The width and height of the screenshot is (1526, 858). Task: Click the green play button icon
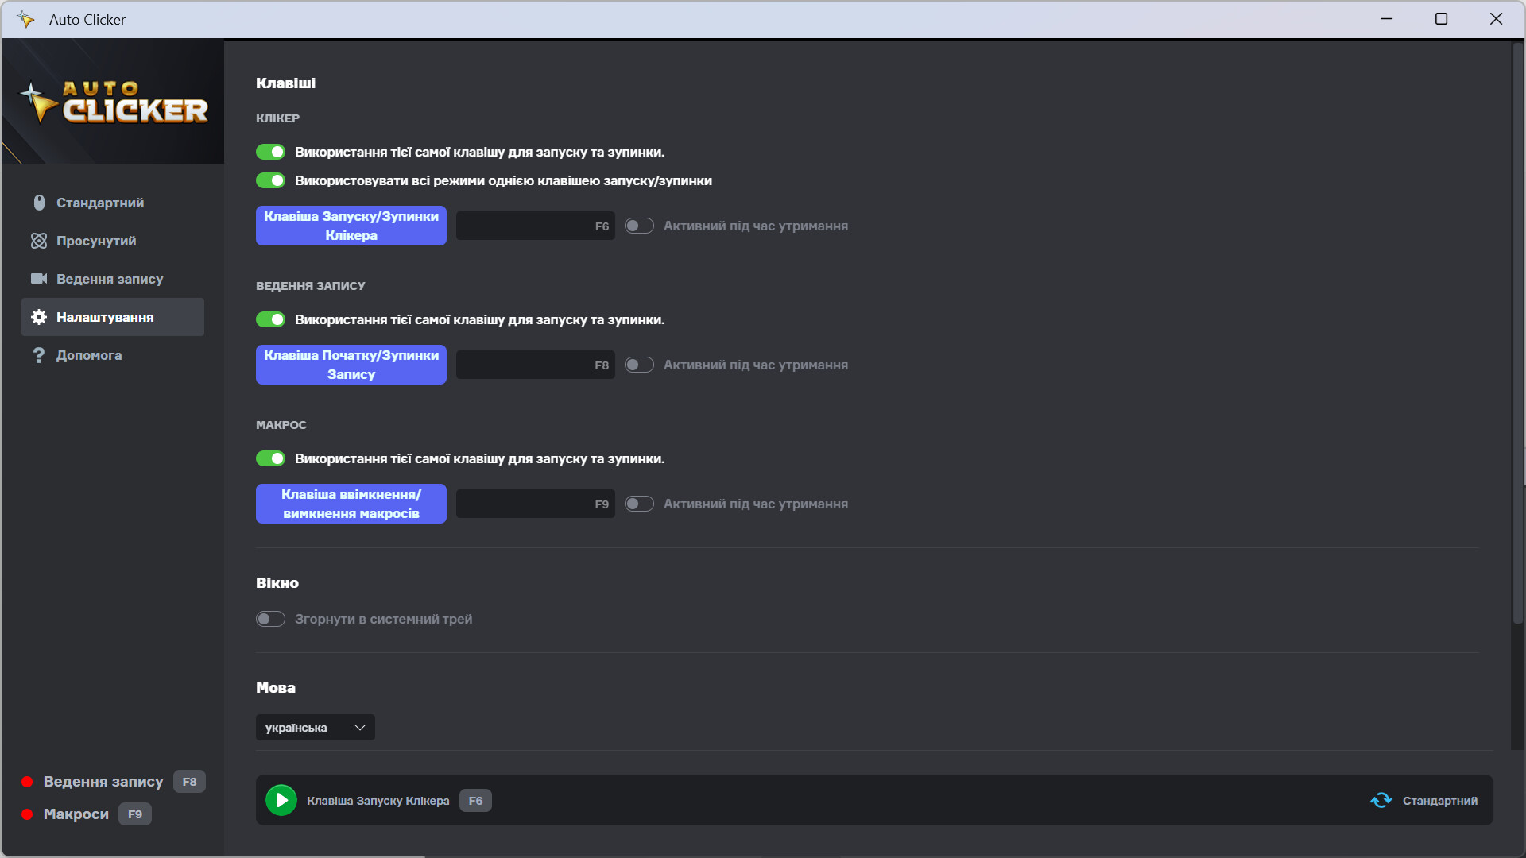[281, 800]
